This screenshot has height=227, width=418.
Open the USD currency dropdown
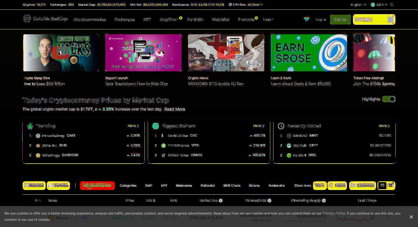click(379, 5)
